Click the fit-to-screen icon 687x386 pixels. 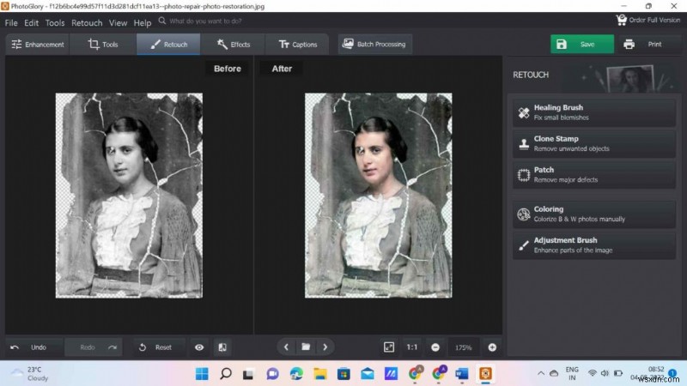pyautogui.click(x=389, y=347)
